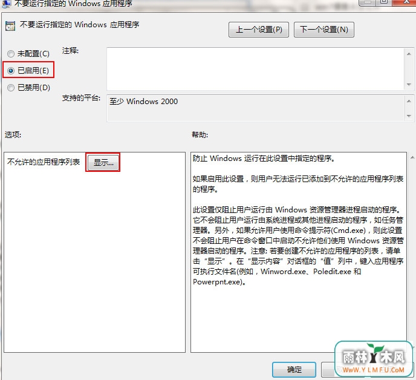Click the title bar application icon

(x=6, y=4)
